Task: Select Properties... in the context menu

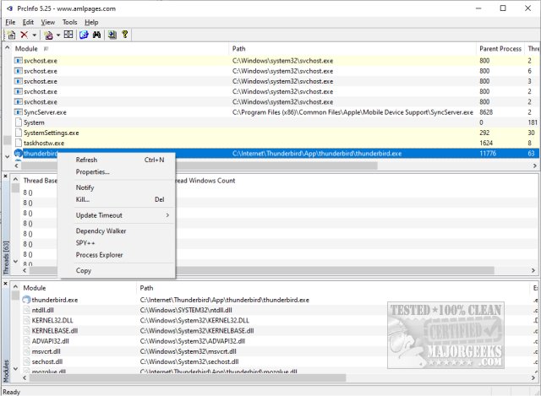Action: 92,171
